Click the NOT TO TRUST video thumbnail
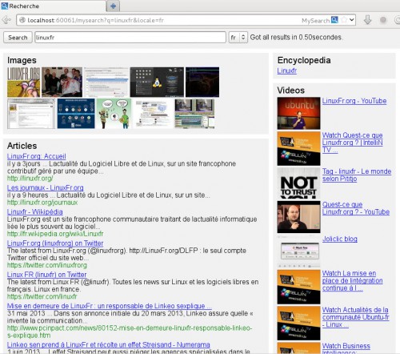Image resolution: width=400 pixels, height=354 pixels. 298,183
